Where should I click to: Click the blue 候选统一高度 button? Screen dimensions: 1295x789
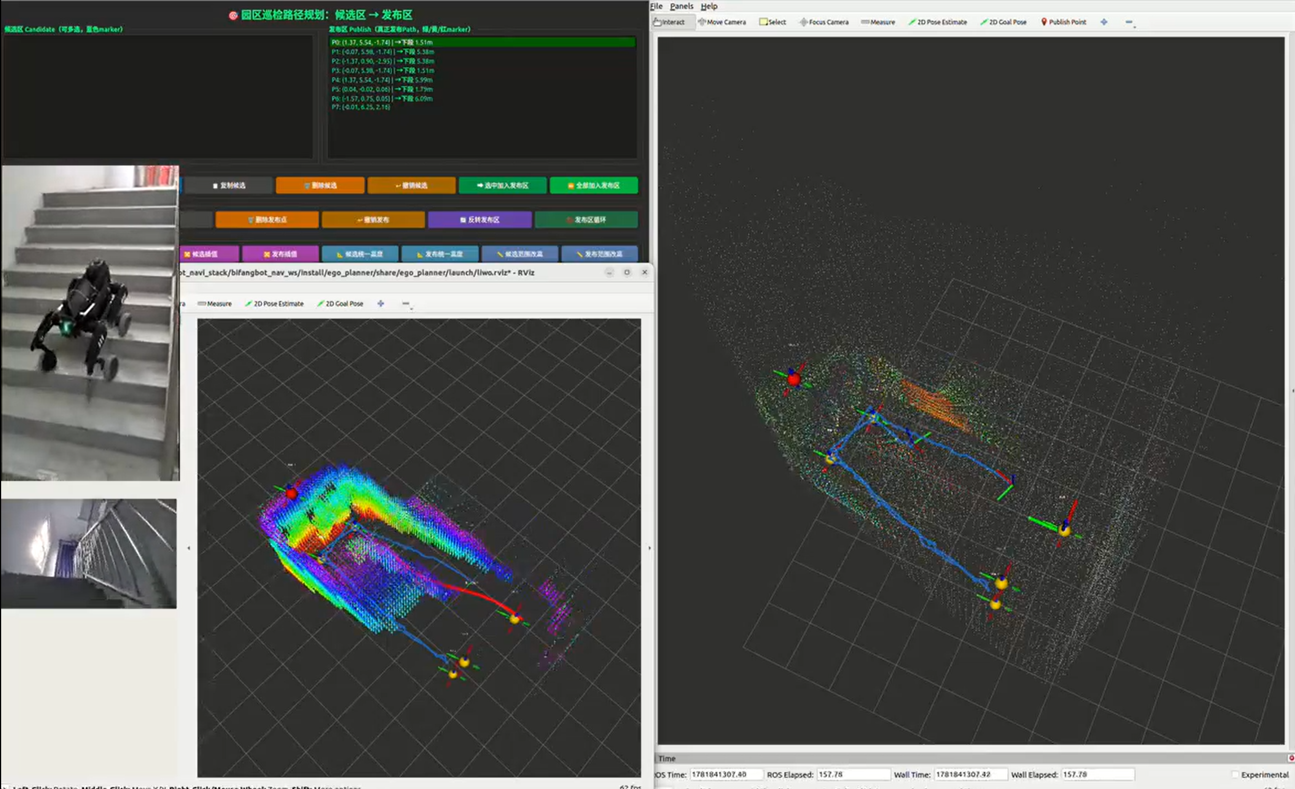pos(360,254)
